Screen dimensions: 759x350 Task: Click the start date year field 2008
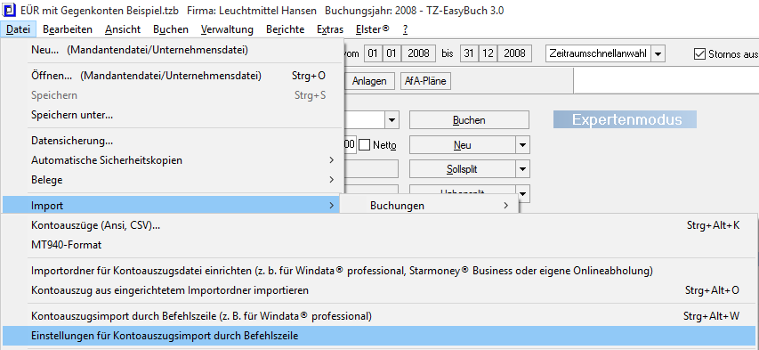418,53
